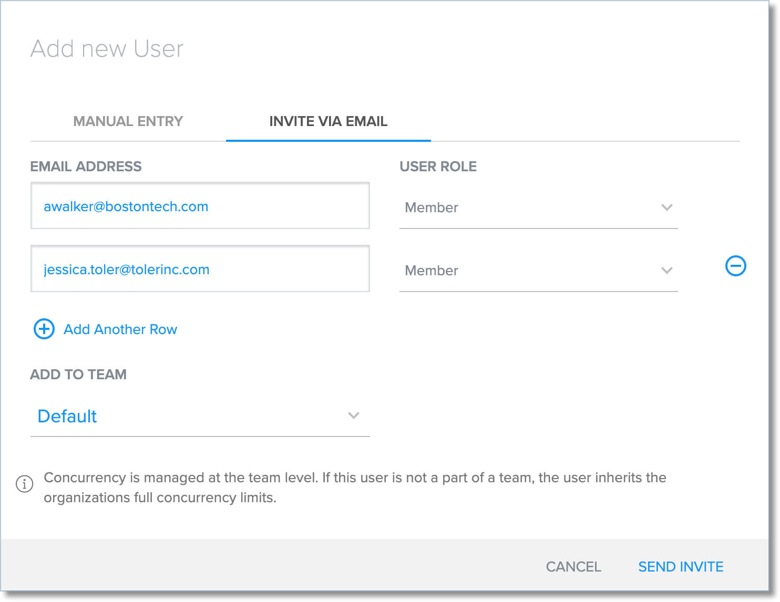Switch to the MANUAL ENTRY tab
Screen dimensions: 780x602
128,121
